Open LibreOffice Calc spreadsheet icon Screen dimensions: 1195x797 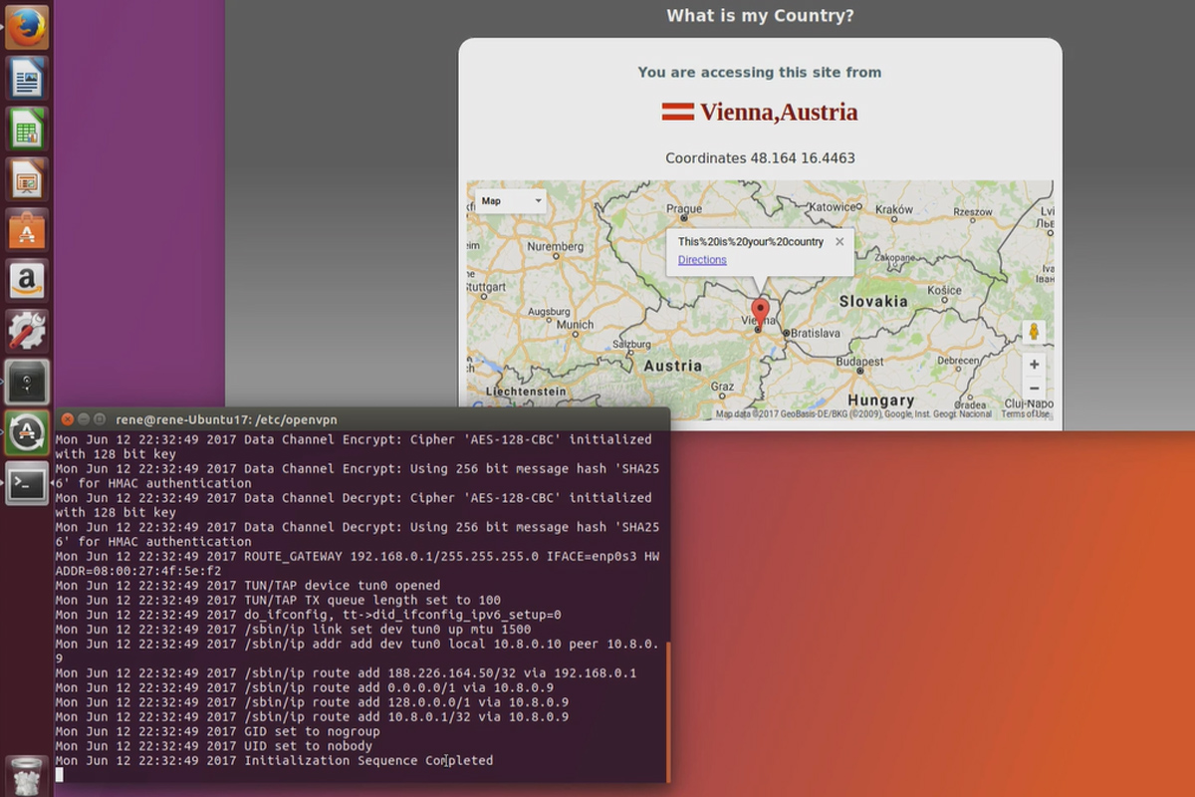(x=27, y=129)
